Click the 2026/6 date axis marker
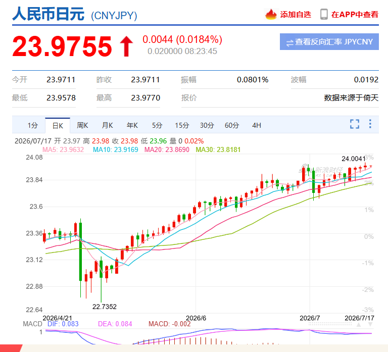This screenshot has width=388, height=352. tap(196, 318)
